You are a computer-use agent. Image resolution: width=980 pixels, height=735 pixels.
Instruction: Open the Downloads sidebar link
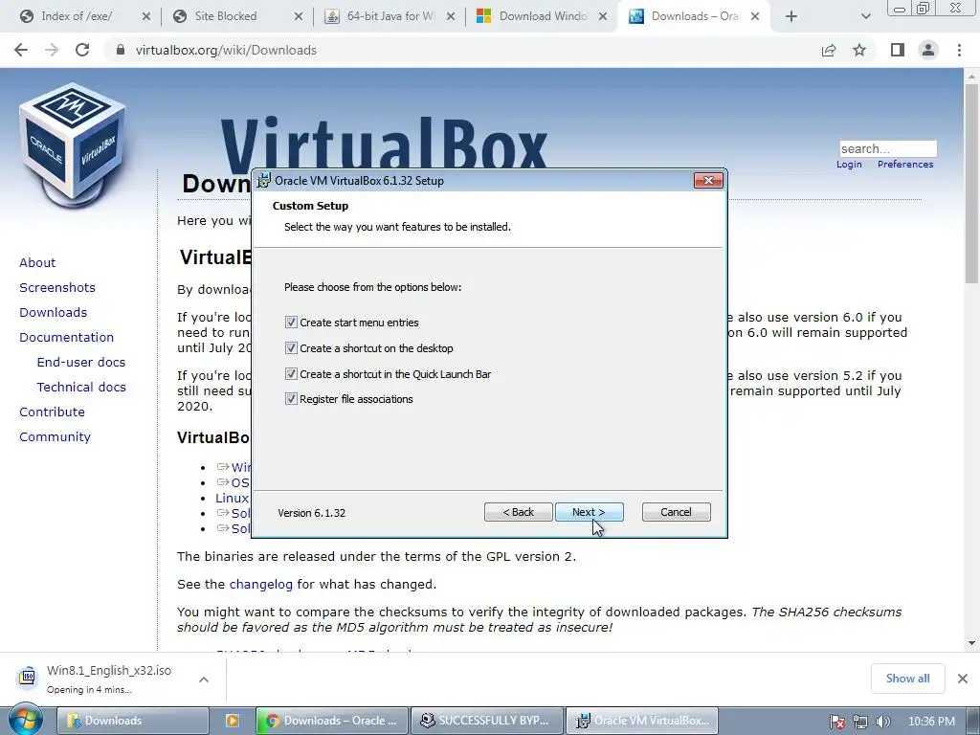(54, 312)
